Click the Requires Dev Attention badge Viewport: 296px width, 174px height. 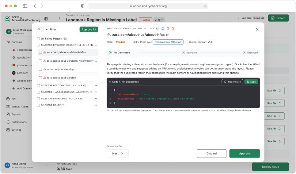(x=168, y=42)
